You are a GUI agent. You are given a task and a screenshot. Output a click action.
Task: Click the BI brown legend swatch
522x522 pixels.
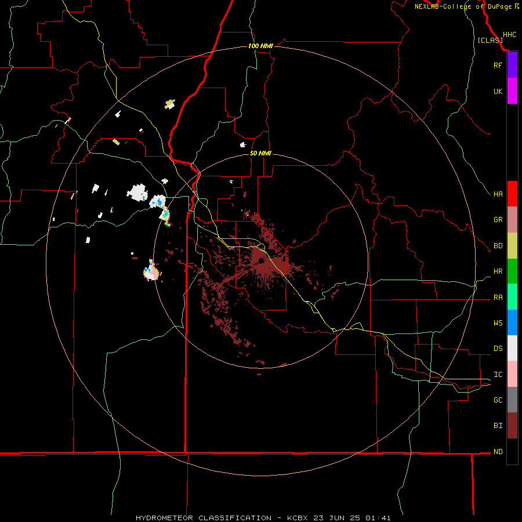(512, 426)
